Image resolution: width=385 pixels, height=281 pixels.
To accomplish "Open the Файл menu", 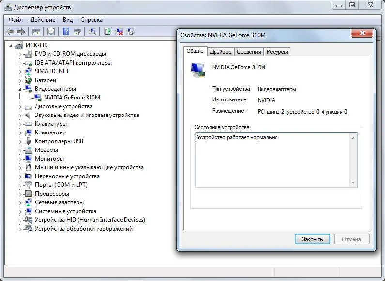I will (15, 20).
